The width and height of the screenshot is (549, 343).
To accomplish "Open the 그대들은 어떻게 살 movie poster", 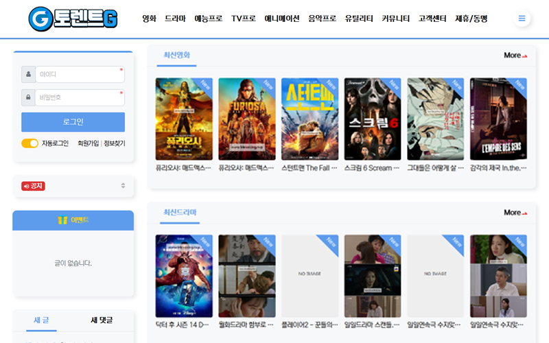I will click(x=436, y=119).
